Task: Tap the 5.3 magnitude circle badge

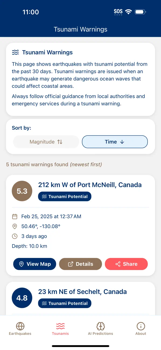Action: [22, 191]
